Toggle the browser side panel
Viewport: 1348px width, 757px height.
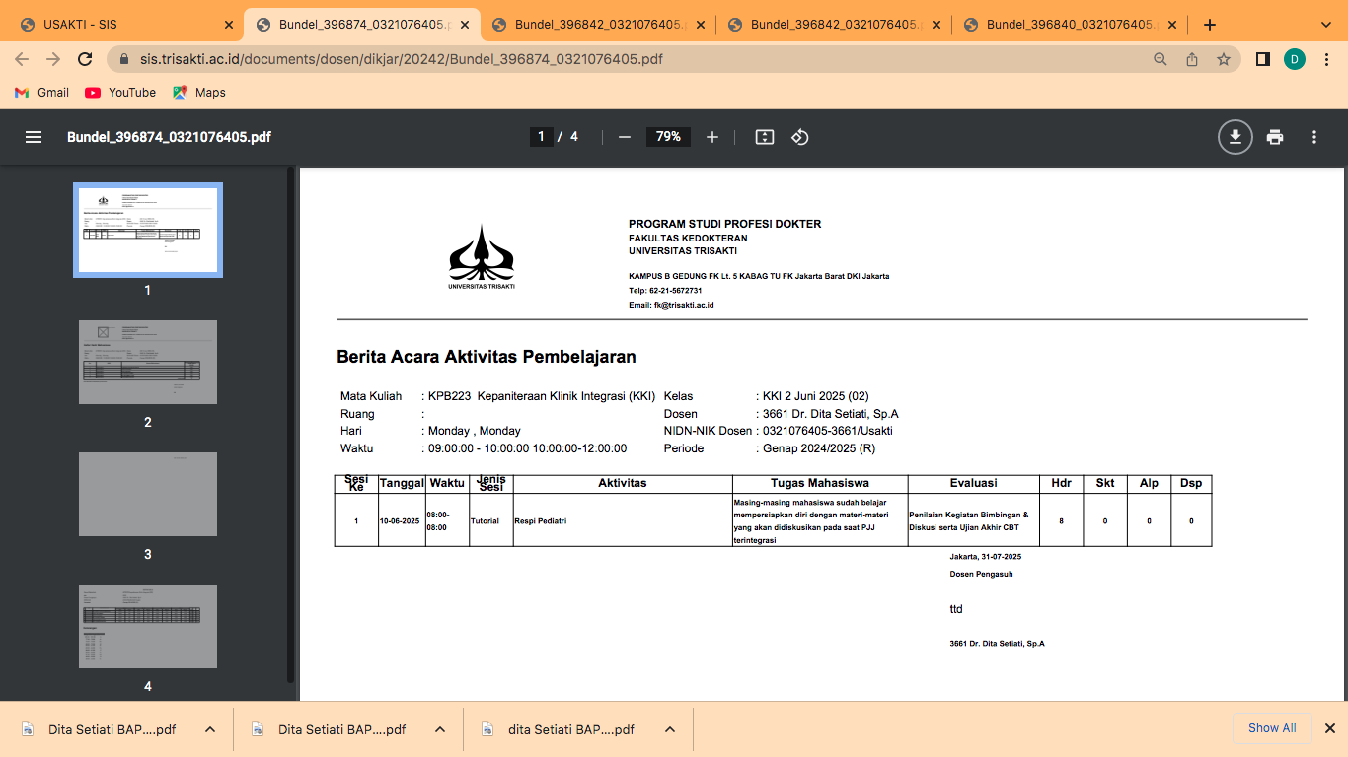(x=1262, y=59)
